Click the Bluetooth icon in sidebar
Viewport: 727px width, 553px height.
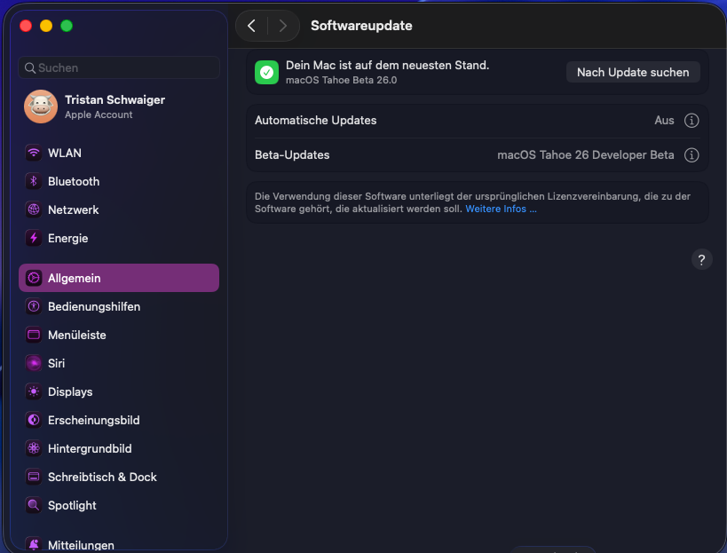[34, 181]
